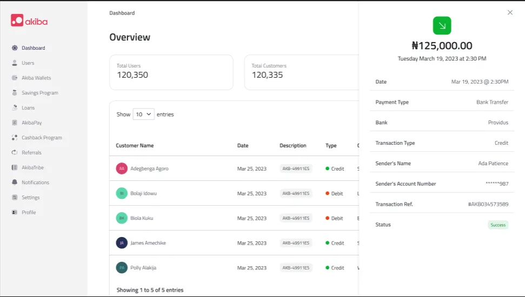
Task: Click the Description column header
Action: point(293,145)
